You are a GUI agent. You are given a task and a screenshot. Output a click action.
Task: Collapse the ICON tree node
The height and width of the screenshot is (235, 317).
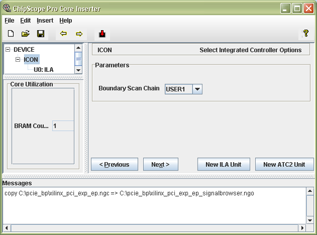pos(18,60)
